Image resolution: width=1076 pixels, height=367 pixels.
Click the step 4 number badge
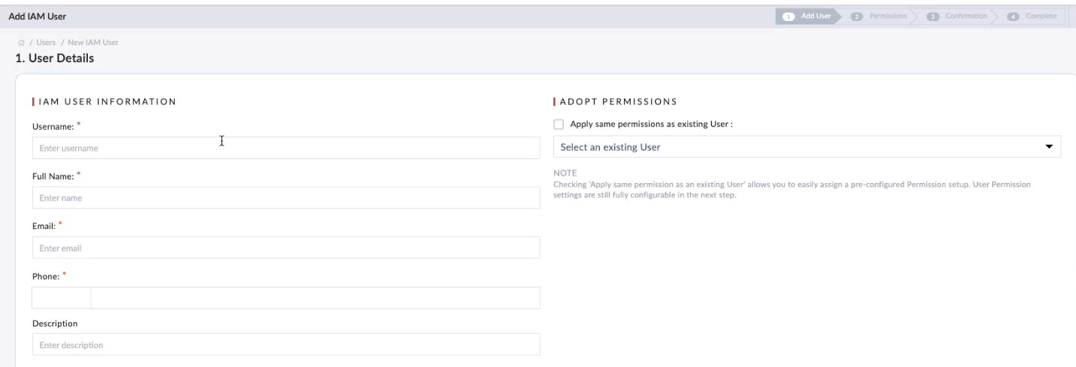[x=1014, y=16]
